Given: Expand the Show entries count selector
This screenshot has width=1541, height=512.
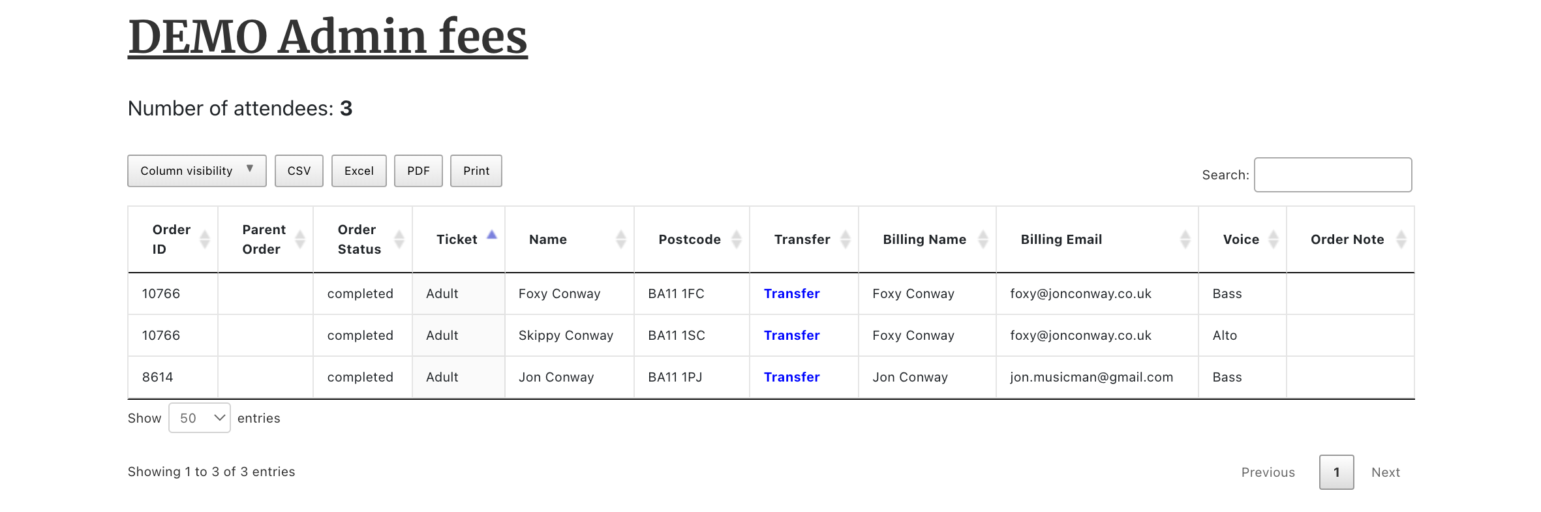Looking at the screenshot, I should (199, 418).
